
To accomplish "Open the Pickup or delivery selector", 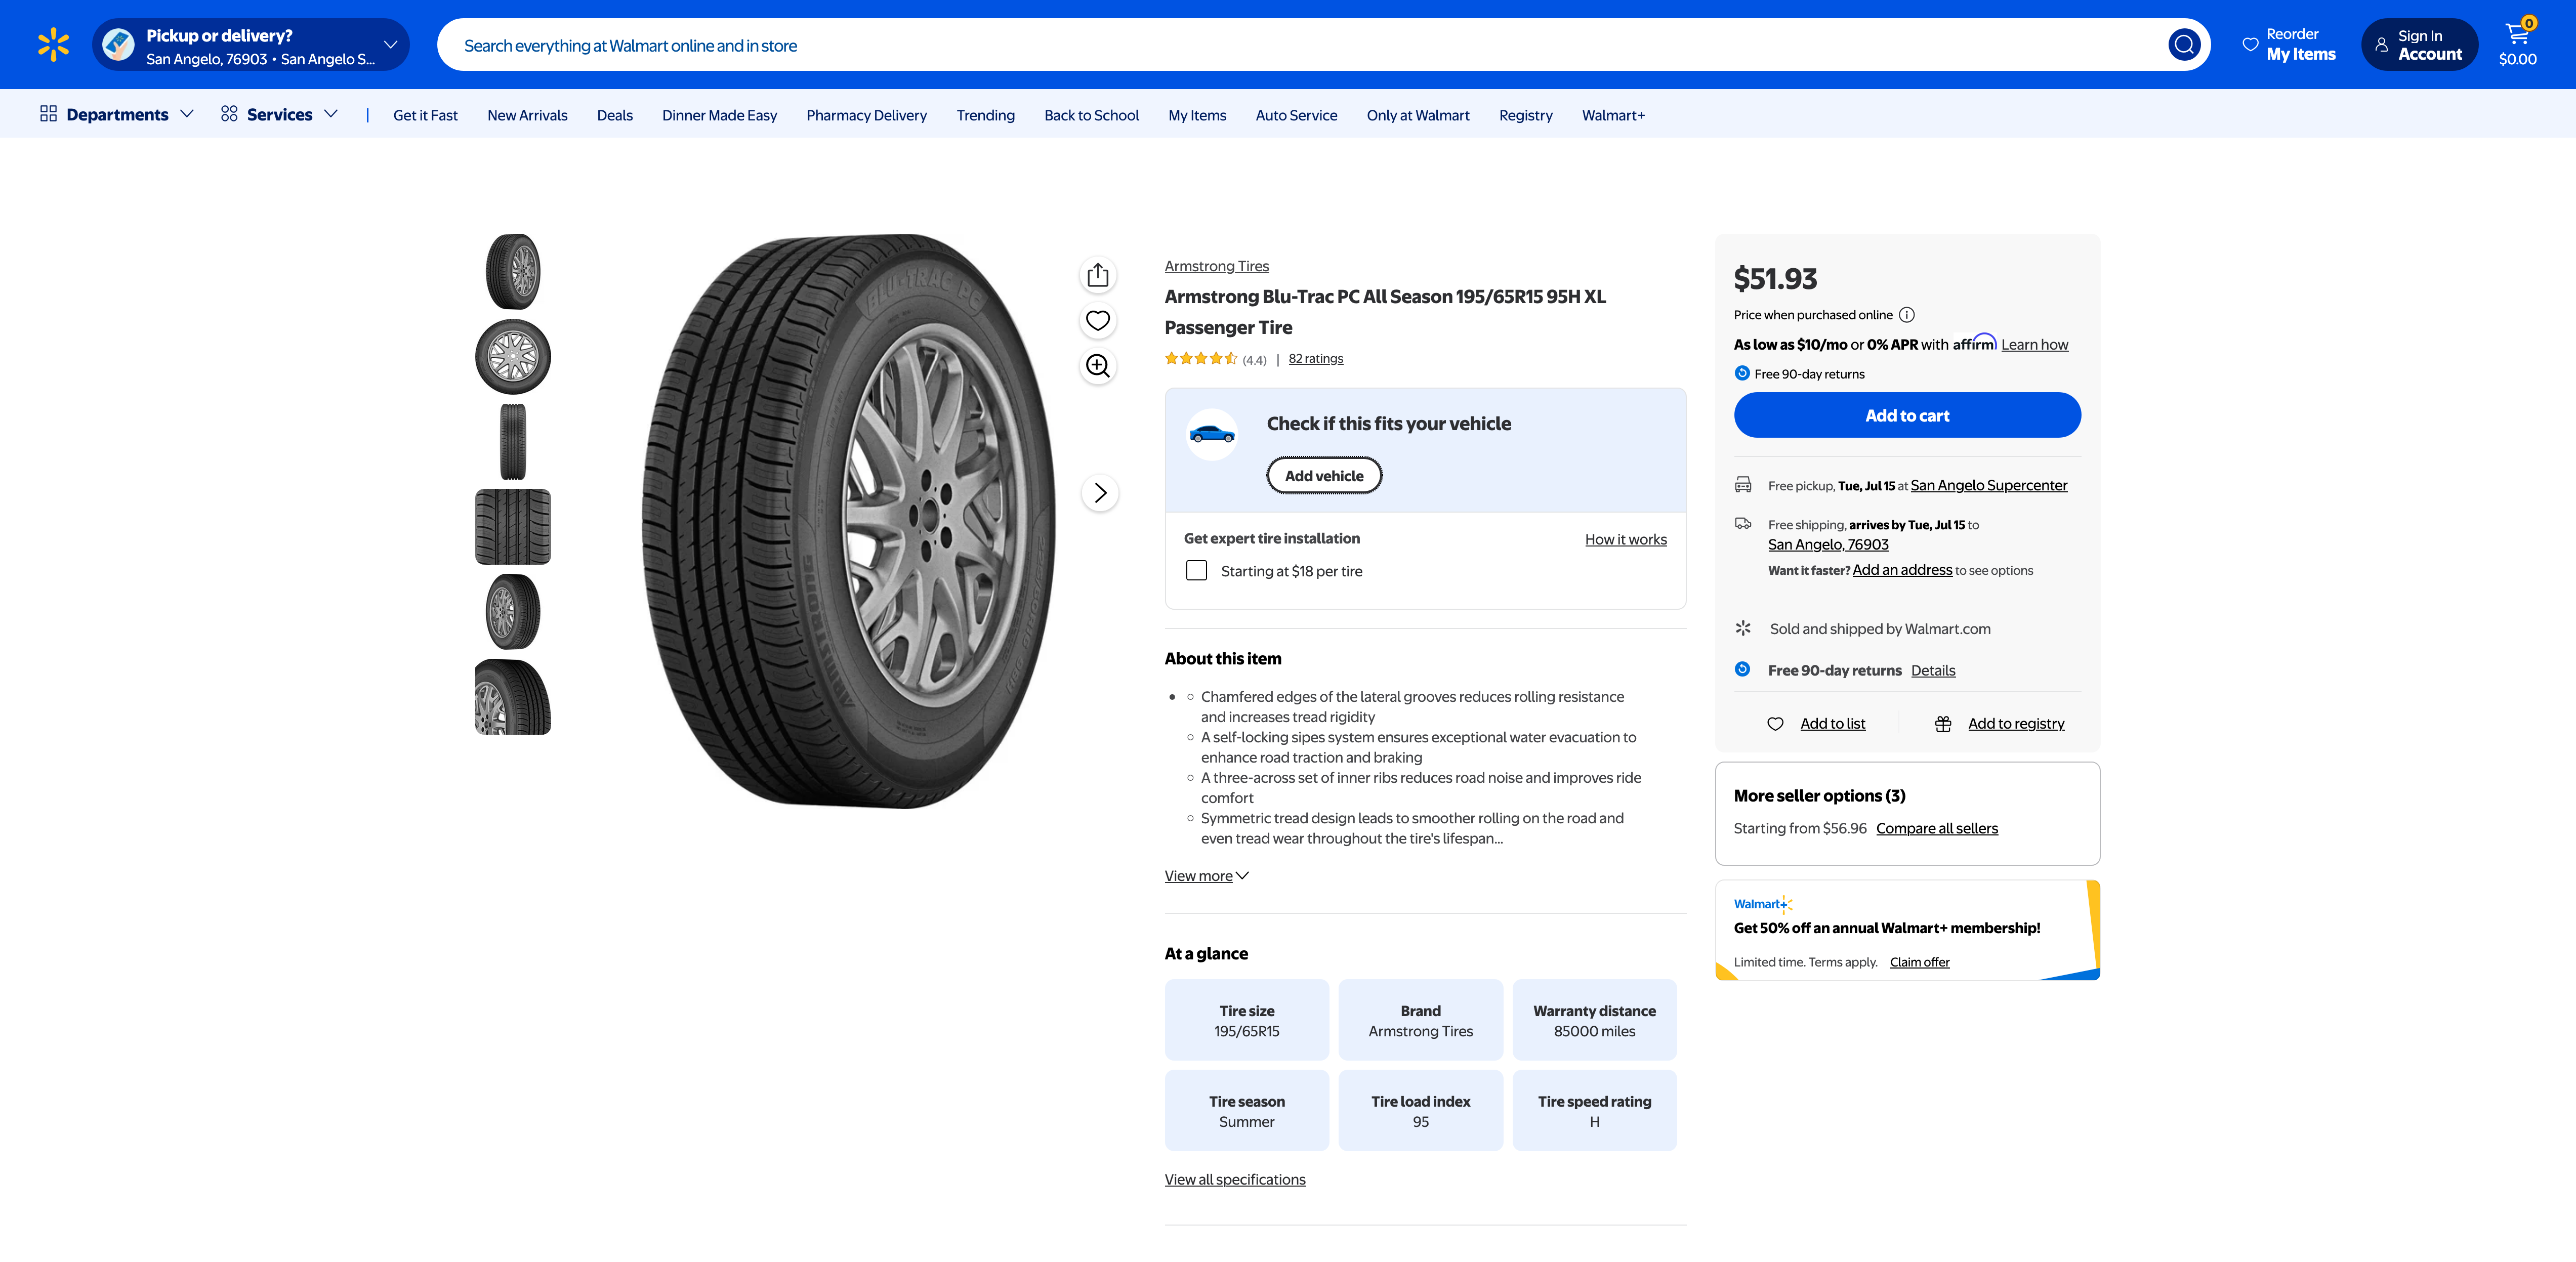I will (251, 45).
